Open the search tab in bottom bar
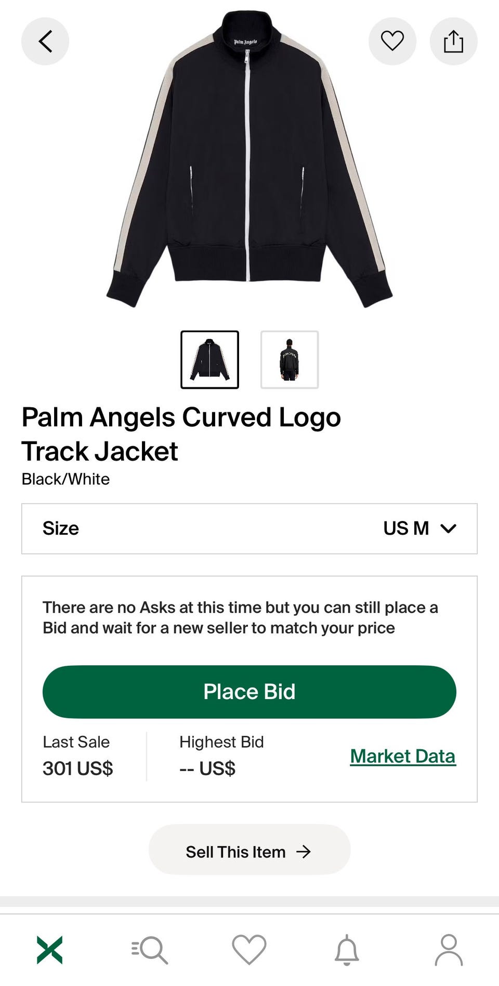 [150, 950]
